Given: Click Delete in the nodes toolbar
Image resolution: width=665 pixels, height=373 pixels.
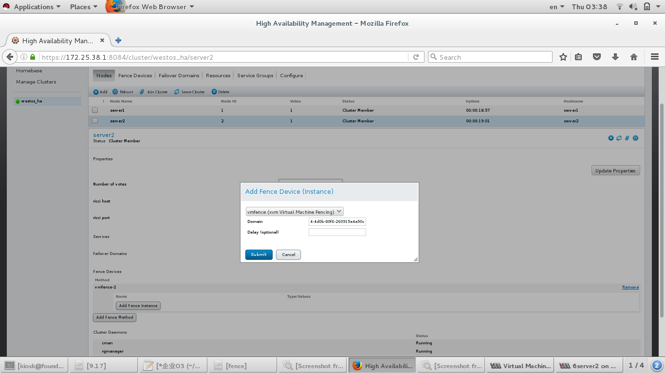Looking at the screenshot, I should click(221, 92).
